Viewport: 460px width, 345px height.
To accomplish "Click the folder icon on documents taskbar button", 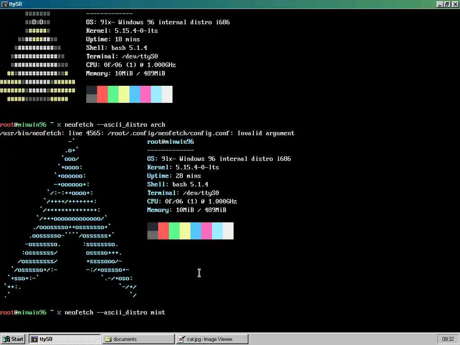I will click(x=108, y=339).
